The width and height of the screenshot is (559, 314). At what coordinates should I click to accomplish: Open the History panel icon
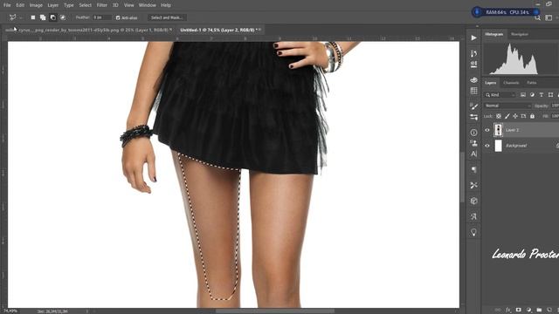click(473, 53)
